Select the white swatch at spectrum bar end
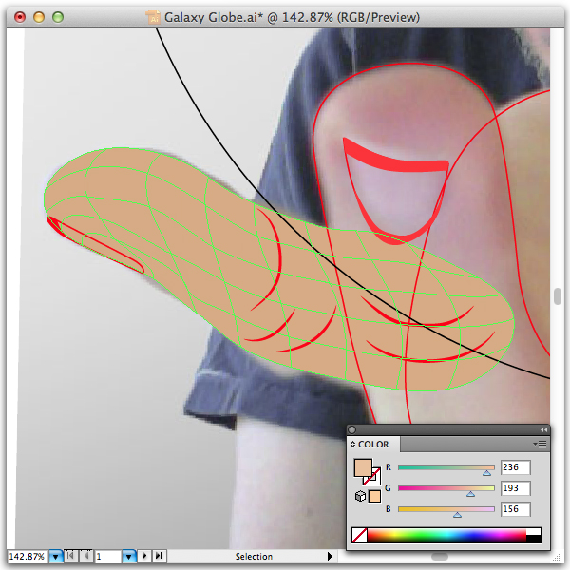Viewport: 570px width, 570px height. click(534, 531)
